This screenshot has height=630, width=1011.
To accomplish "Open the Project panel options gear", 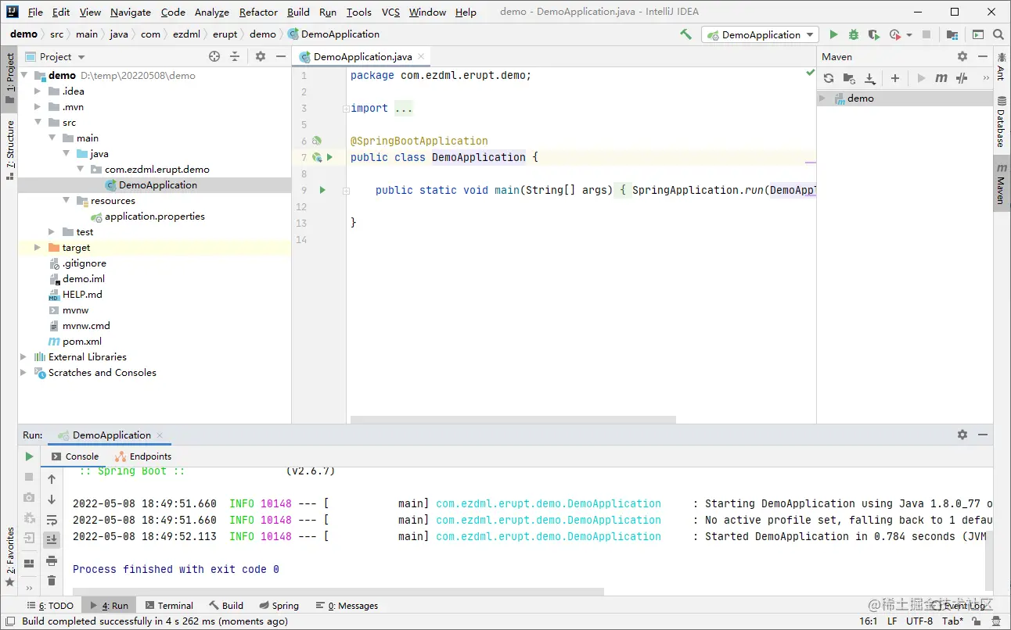I will (261, 56).
